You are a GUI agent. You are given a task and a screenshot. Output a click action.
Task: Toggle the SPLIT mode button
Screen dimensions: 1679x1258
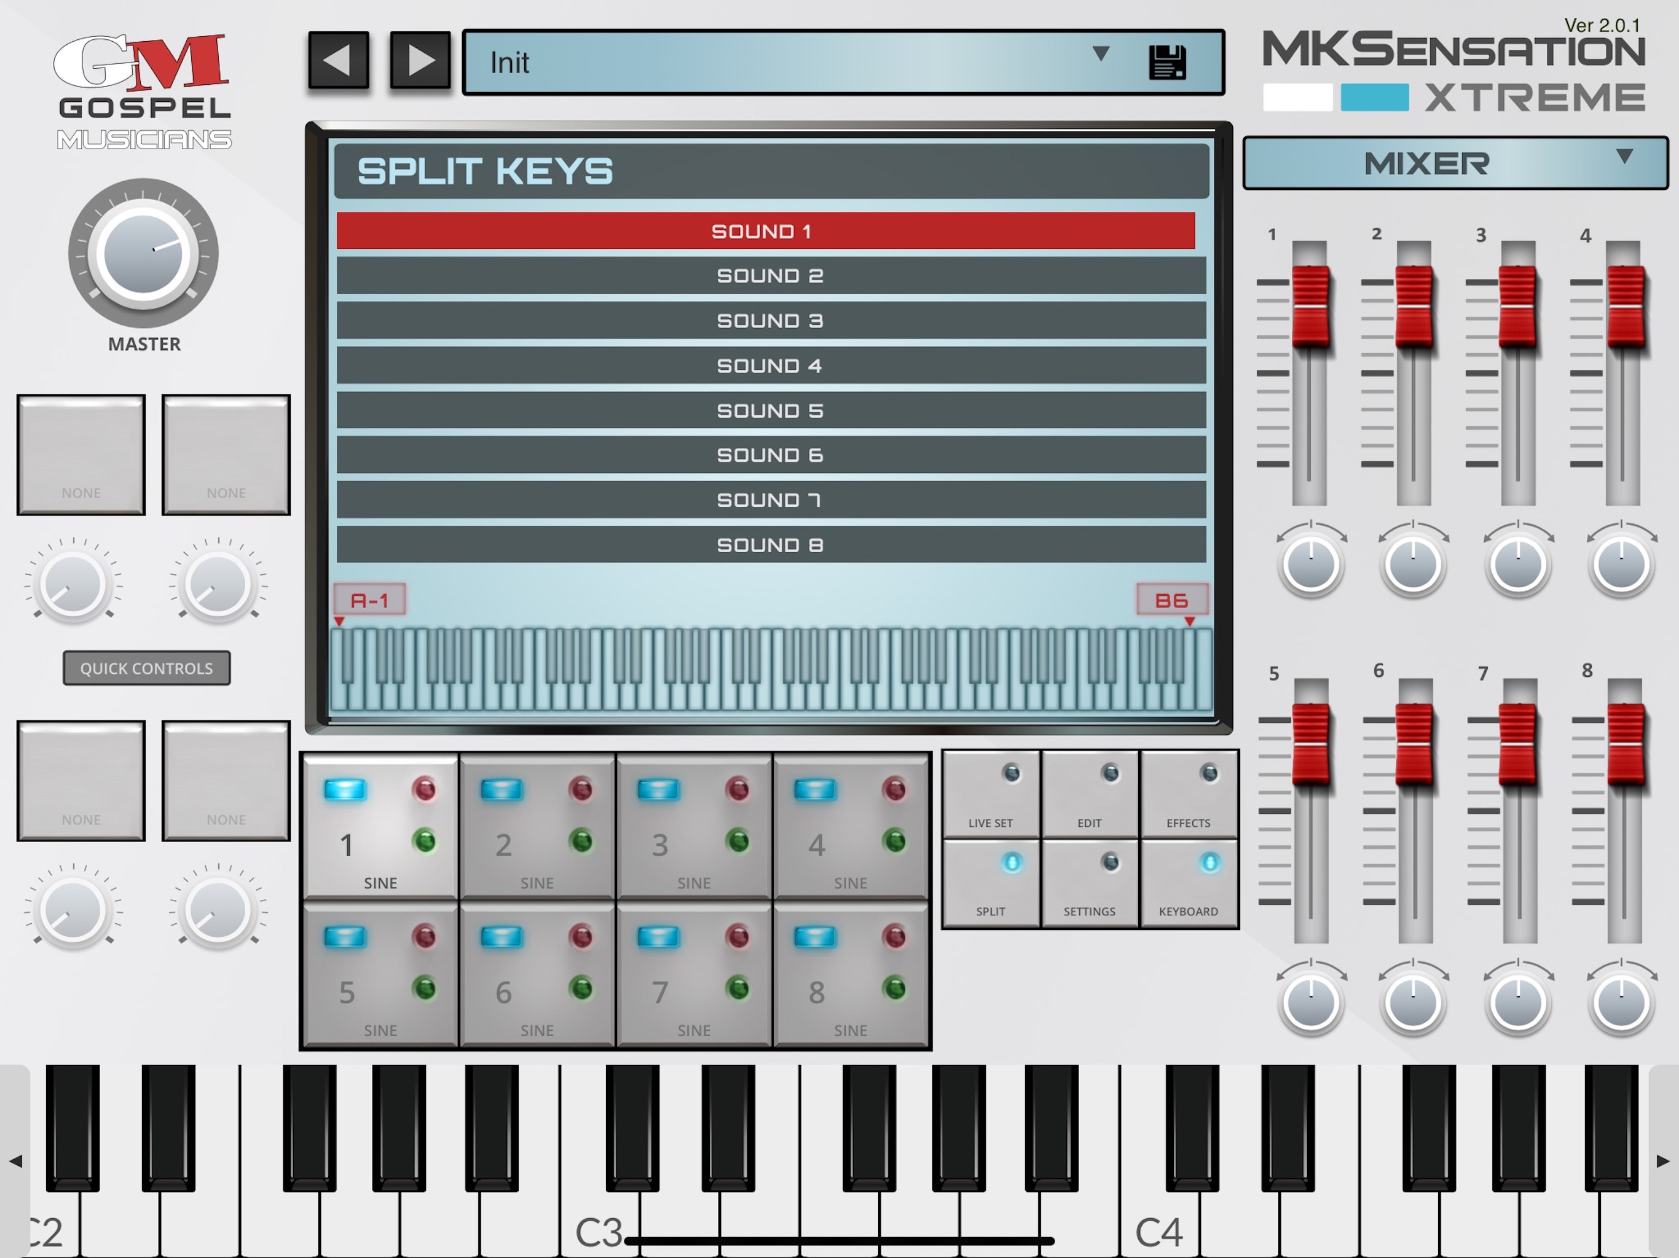[991, 883]
